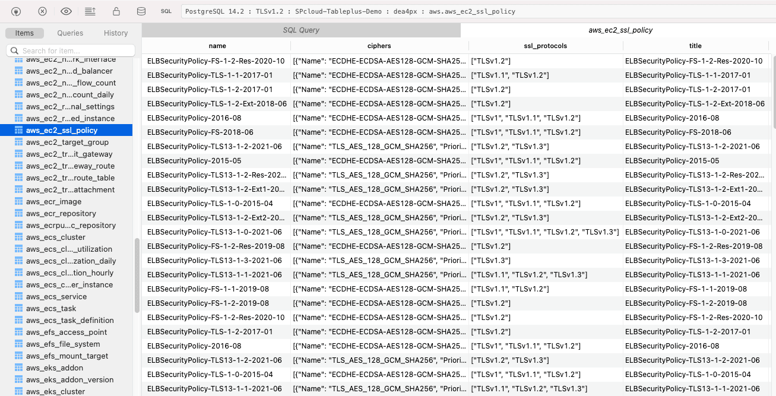Select name cell ELBSecurityPolicy-2015-05

[217, 161]
